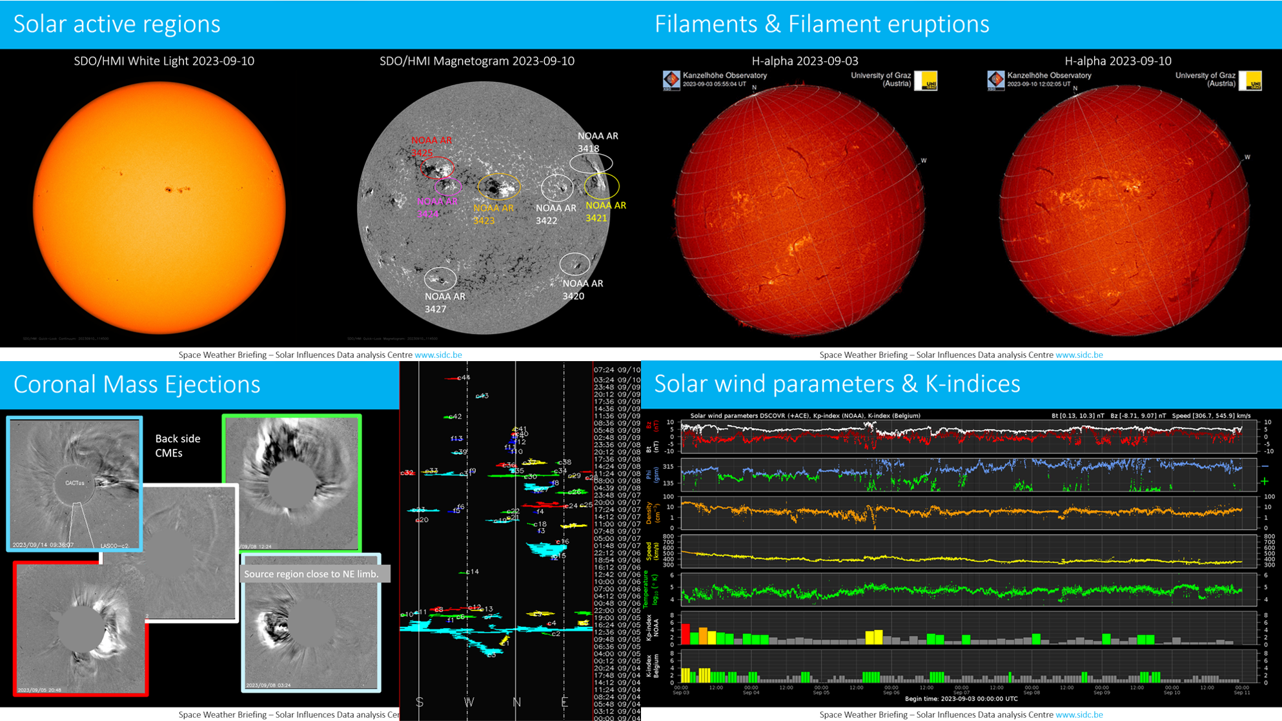The height and width of the screenshot is (721, 1282).
Task: Click the NOAA AR 3420 label
Action: (582, 290)
